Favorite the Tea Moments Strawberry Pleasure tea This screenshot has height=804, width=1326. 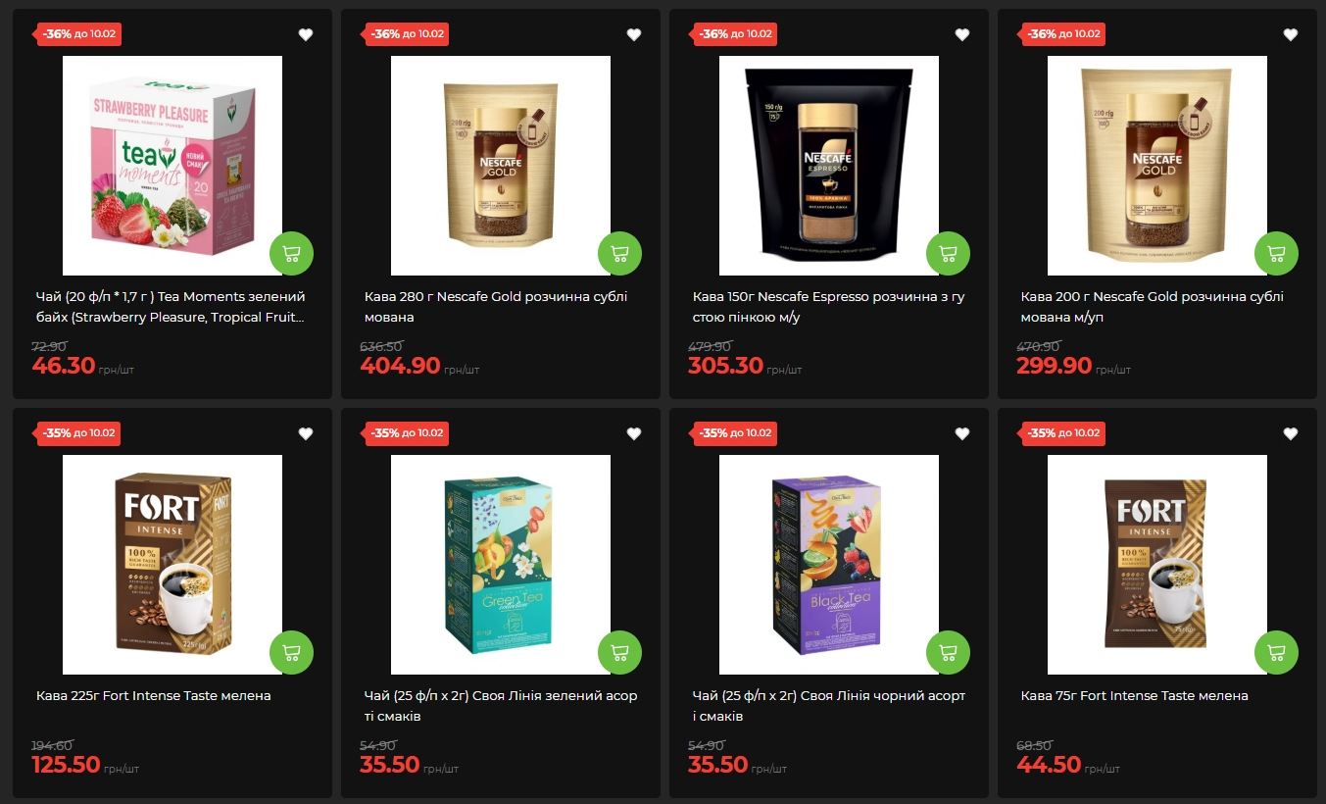[x=306, y=34]
